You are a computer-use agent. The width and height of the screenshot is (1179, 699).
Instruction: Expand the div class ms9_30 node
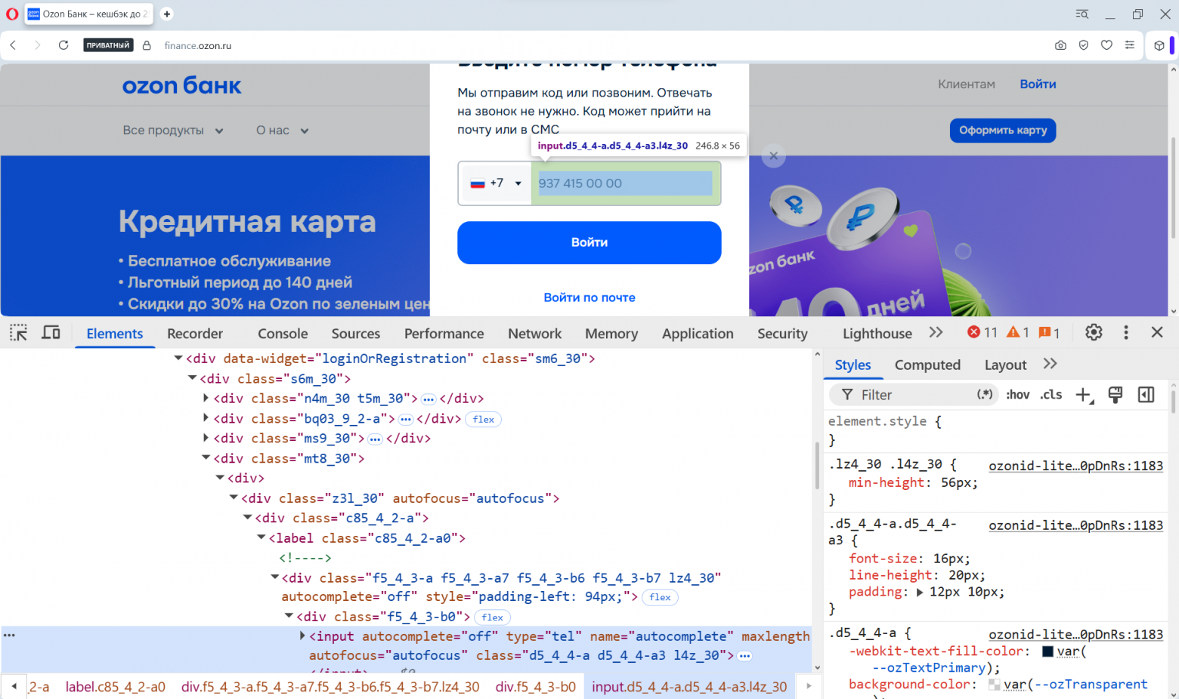(x=206, y=438)
